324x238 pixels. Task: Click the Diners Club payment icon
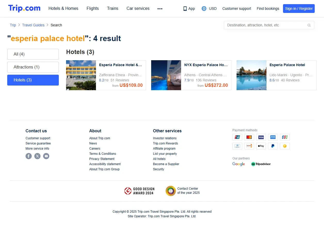[x=237, y=146]
